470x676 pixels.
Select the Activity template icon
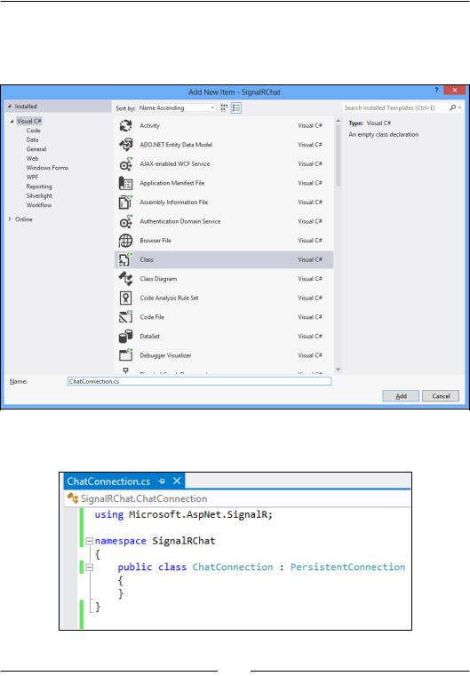pos(125,125)
